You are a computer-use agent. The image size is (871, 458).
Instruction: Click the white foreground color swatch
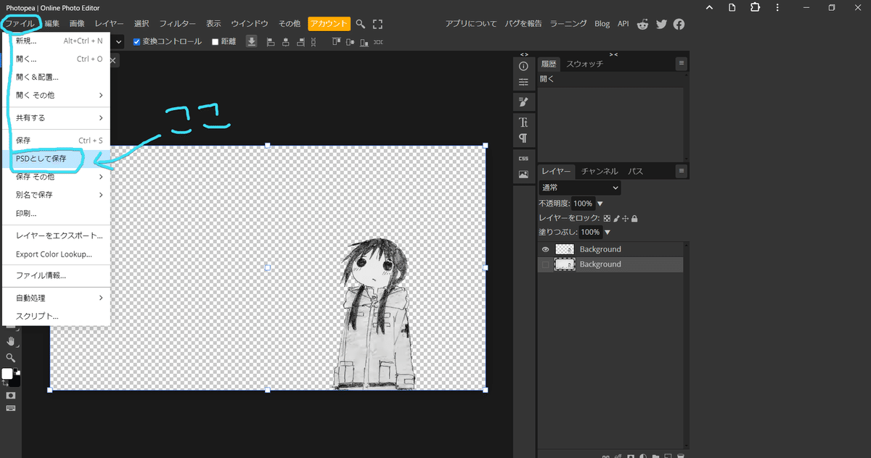pos(7,374)
